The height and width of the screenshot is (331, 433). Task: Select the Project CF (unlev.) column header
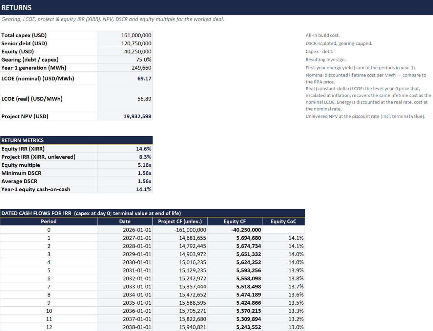pos(180,221)
